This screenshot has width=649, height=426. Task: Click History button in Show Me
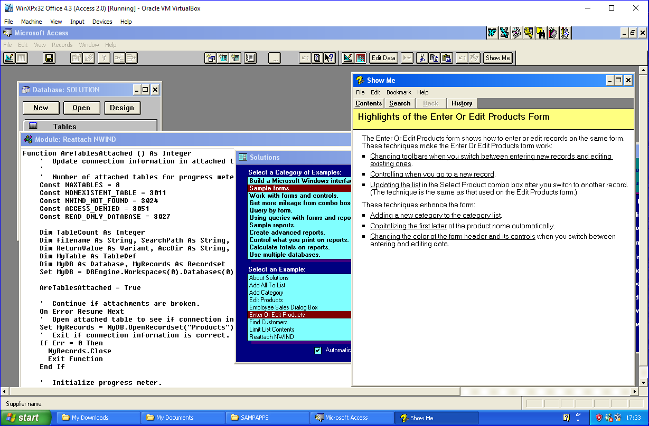462,103
